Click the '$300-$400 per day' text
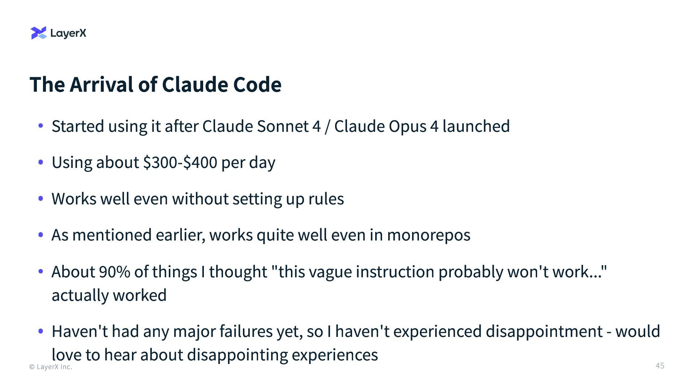The width and height of the screenshot is (694, 390). point(209,162)
